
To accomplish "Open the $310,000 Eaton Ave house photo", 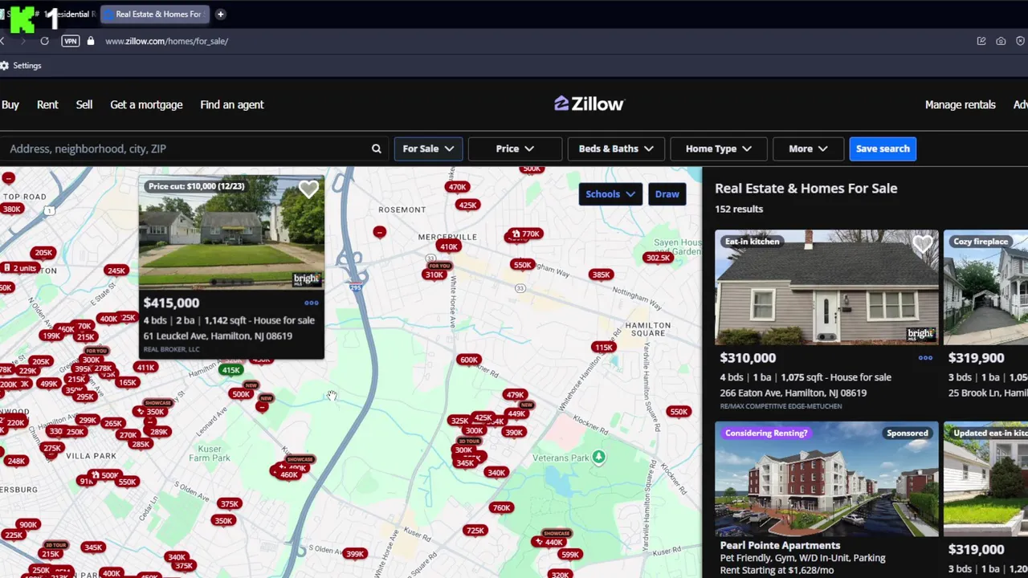I will click(x=826, y=287).
